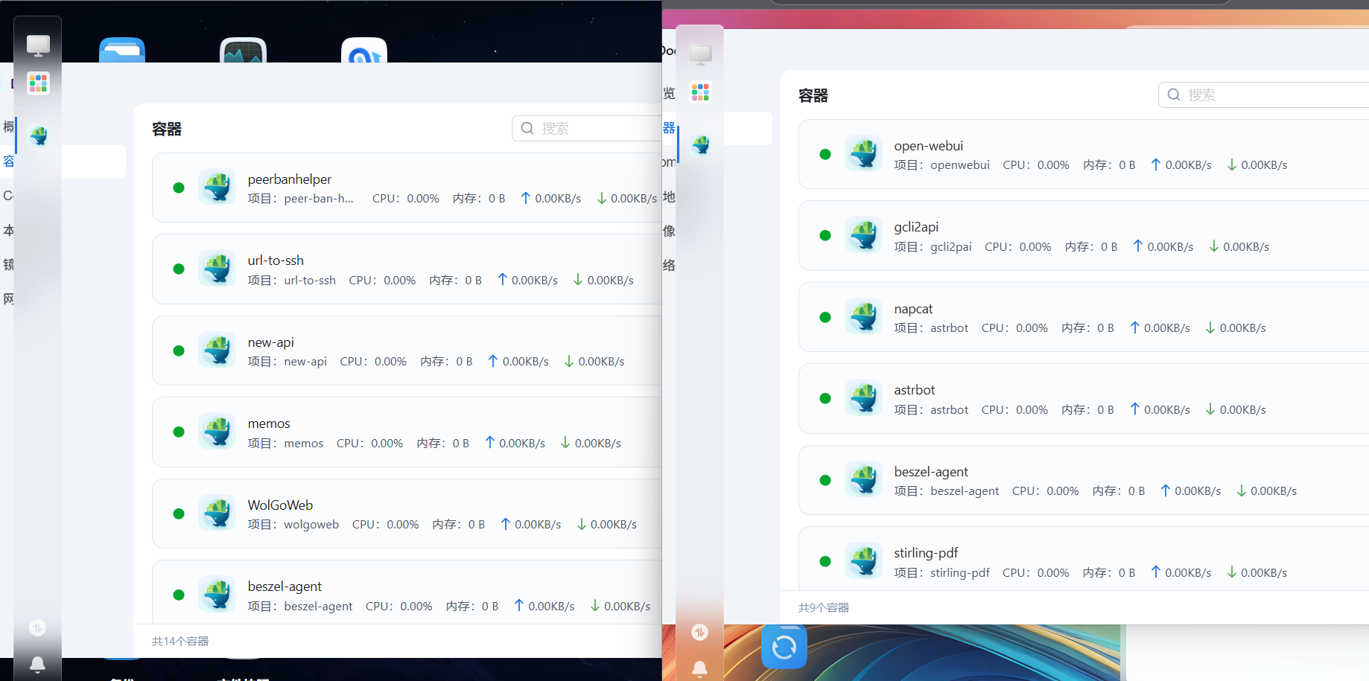The image size is (1369, 681).
Task: Click the 容器 heading in right window
Action: 813,95
